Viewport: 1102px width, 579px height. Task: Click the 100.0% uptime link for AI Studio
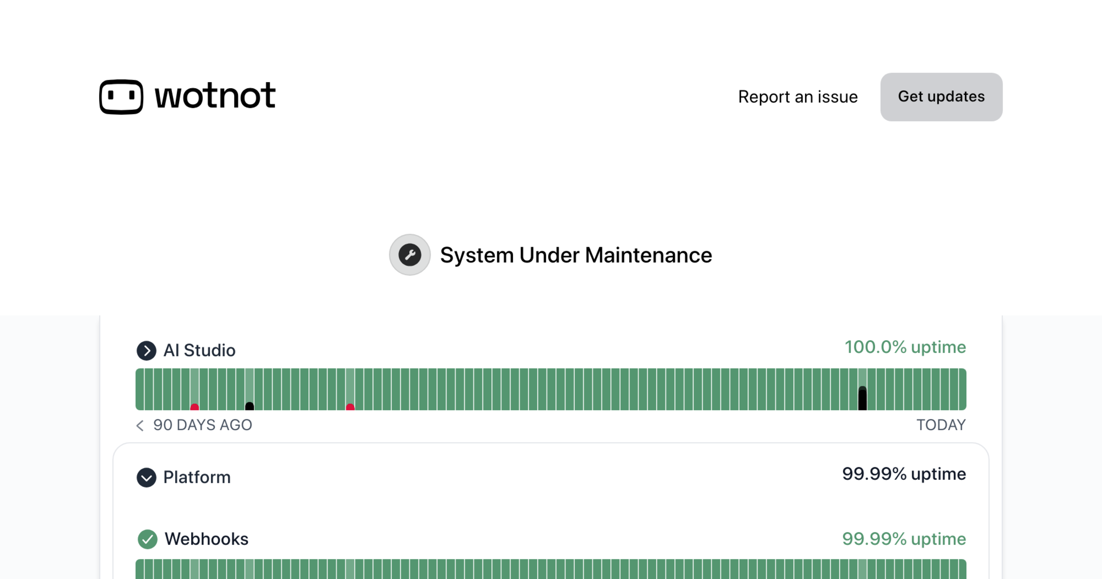pyautogui.click(x=905, y=347)
